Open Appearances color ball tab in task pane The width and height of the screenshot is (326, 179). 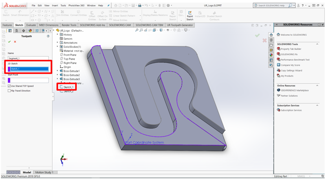coord(271,55)
